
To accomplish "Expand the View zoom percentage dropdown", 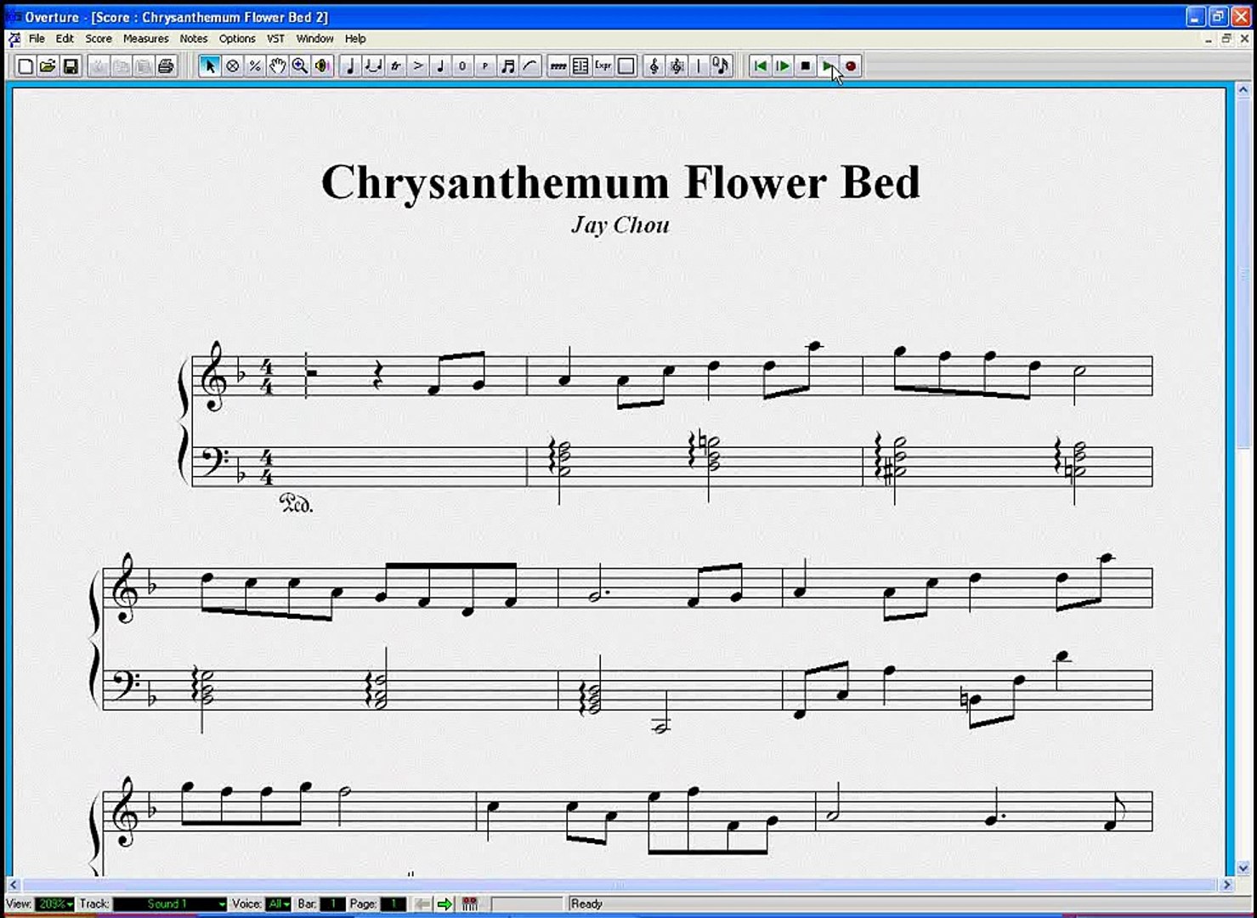I will coord(69,904).
